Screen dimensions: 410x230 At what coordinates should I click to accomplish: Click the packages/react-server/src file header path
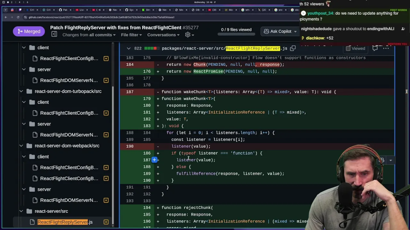click(x=224, y=48)
